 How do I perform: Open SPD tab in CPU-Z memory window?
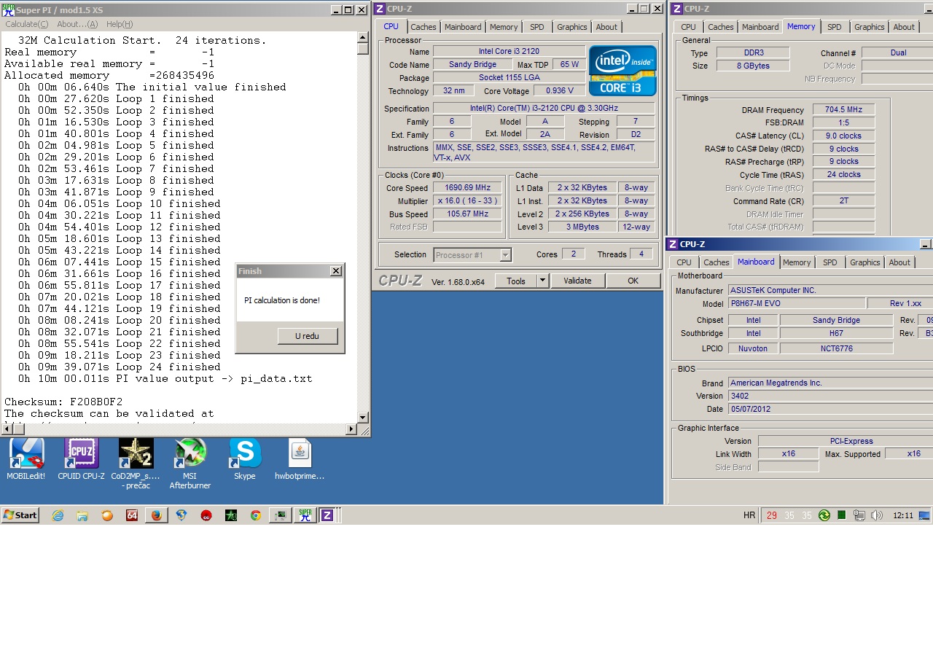pyautogui.click(x=835, y=27)
